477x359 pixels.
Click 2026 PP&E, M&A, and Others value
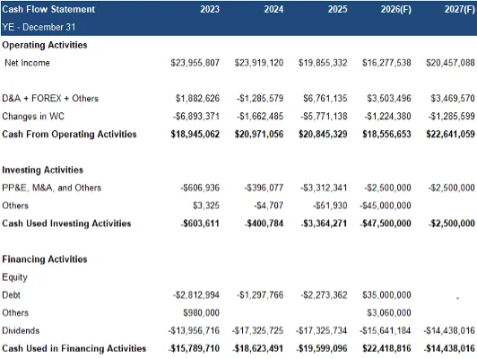click(x=387, y=188)
